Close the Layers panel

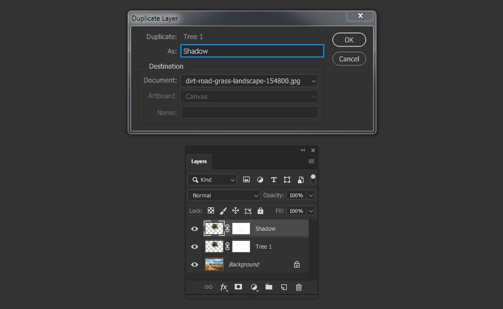(x=313, y=150)
